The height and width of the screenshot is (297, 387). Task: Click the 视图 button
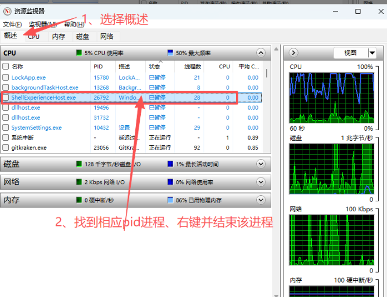pyautogui.click(x=350, y=53)
